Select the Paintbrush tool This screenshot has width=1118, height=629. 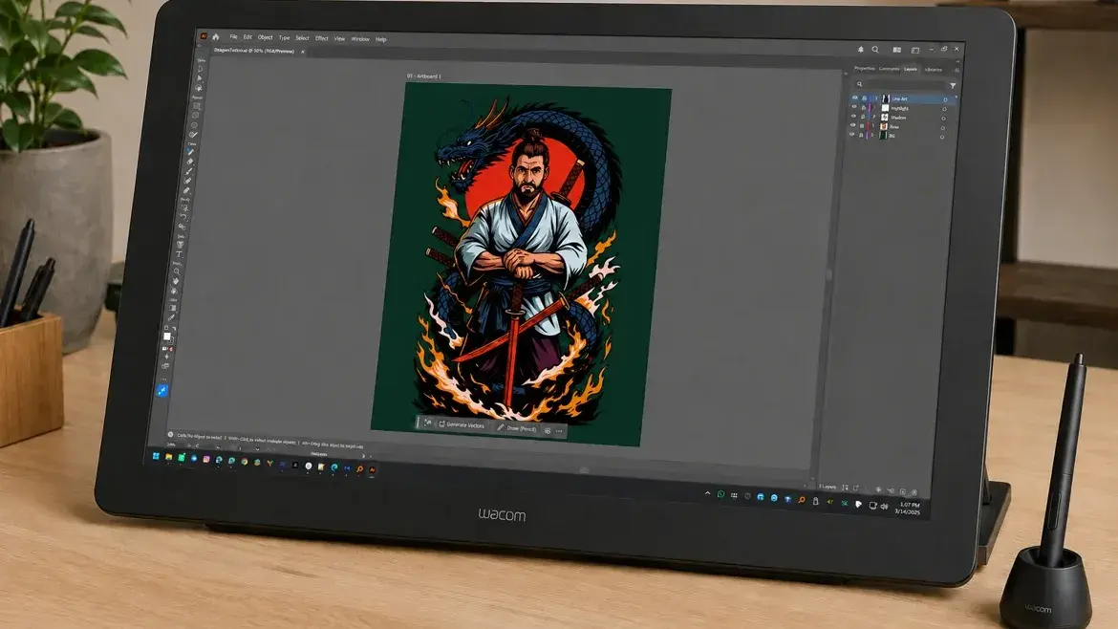point(187,171)
